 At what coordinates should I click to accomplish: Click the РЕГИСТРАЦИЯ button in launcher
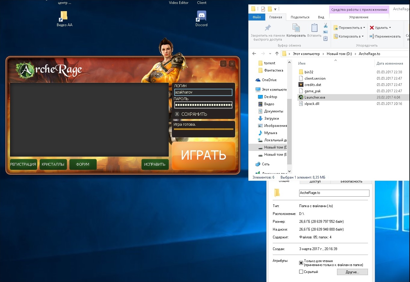pyautogui.click(x=23, y=164)
